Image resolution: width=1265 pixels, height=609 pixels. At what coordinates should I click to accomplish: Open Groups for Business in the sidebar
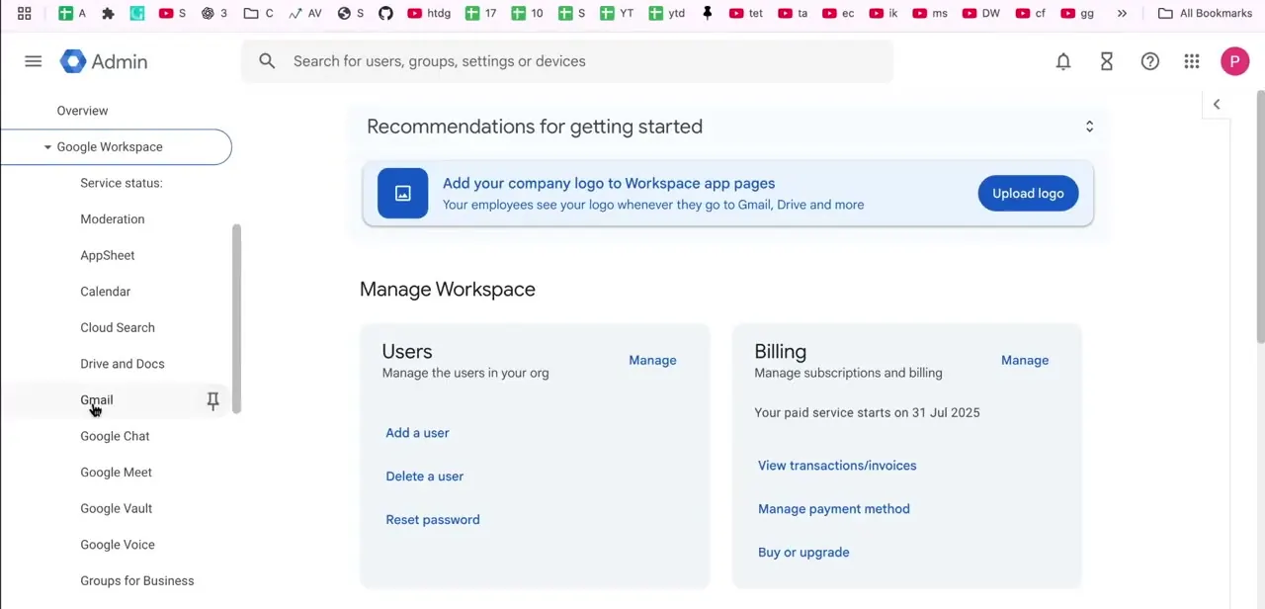(137, 581)
